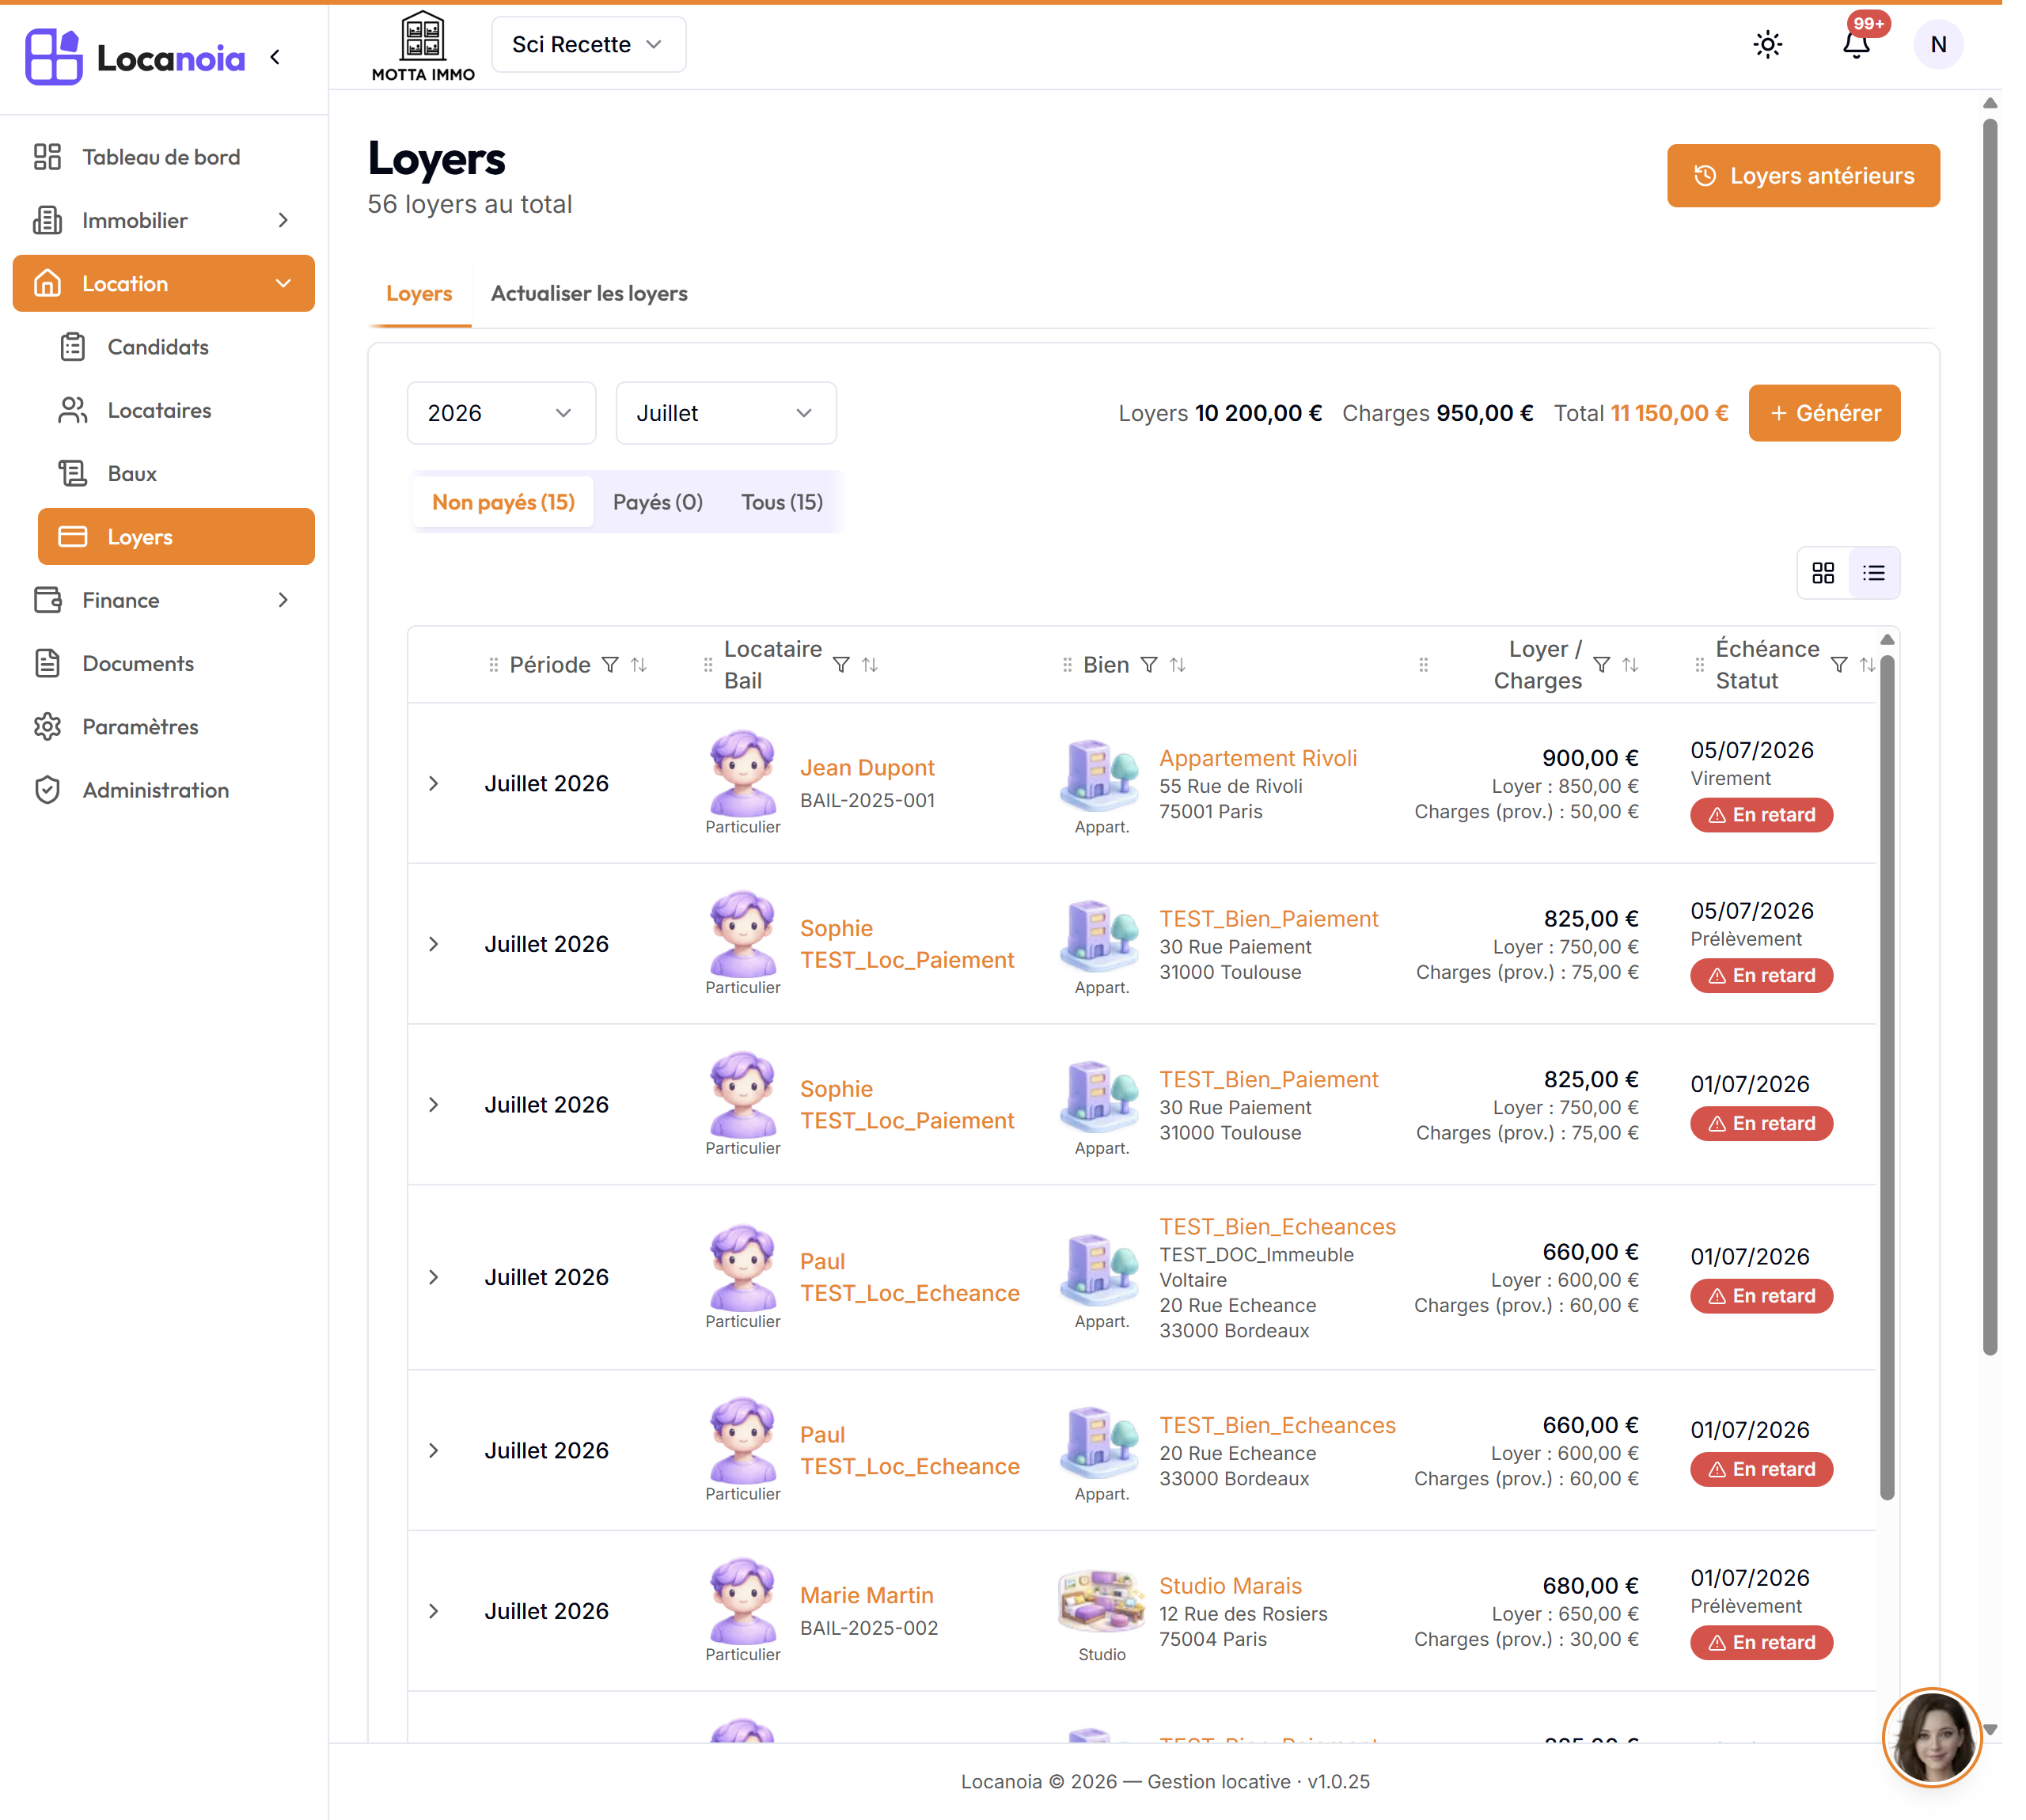Open tenant Jean Dupont
Image resolution: width=2026 pixels, height=1820 pixels.
click(867, 768)
